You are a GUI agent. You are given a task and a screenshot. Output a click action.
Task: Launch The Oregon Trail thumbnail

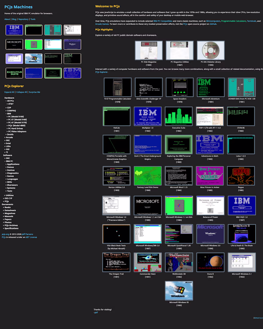[x=116, y=262]
